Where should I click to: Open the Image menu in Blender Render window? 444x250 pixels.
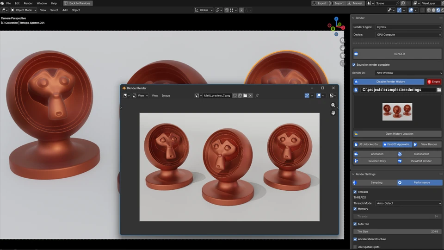coord(166,95)
